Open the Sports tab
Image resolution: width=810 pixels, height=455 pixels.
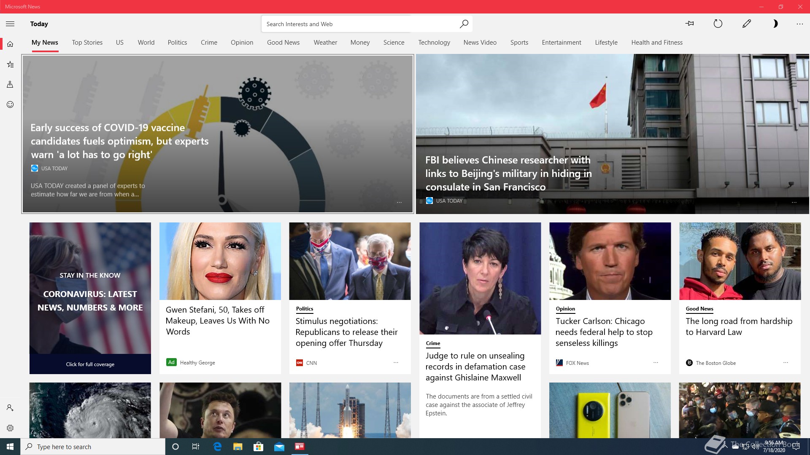(519, 43)
